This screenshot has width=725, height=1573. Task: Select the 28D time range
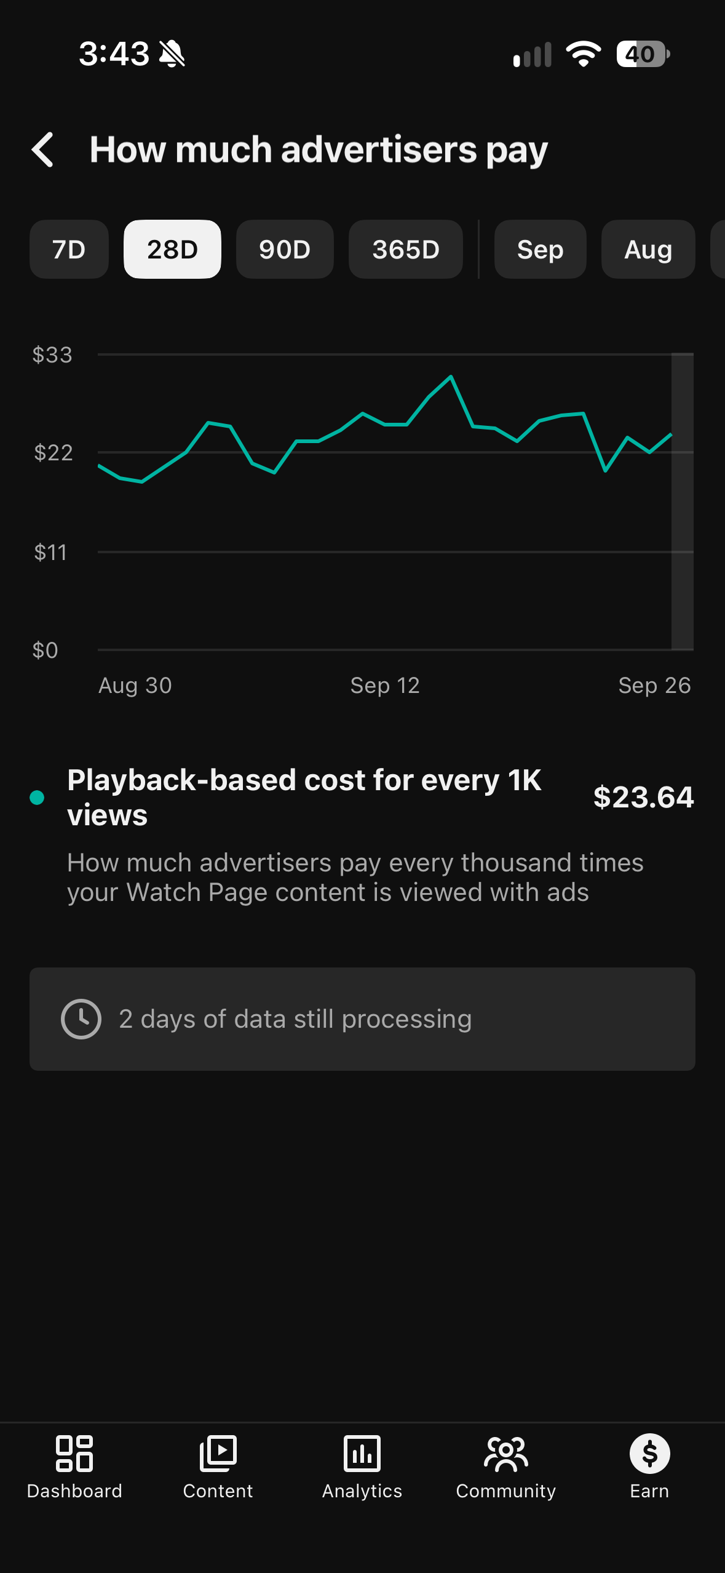click(x=172, y=249)
